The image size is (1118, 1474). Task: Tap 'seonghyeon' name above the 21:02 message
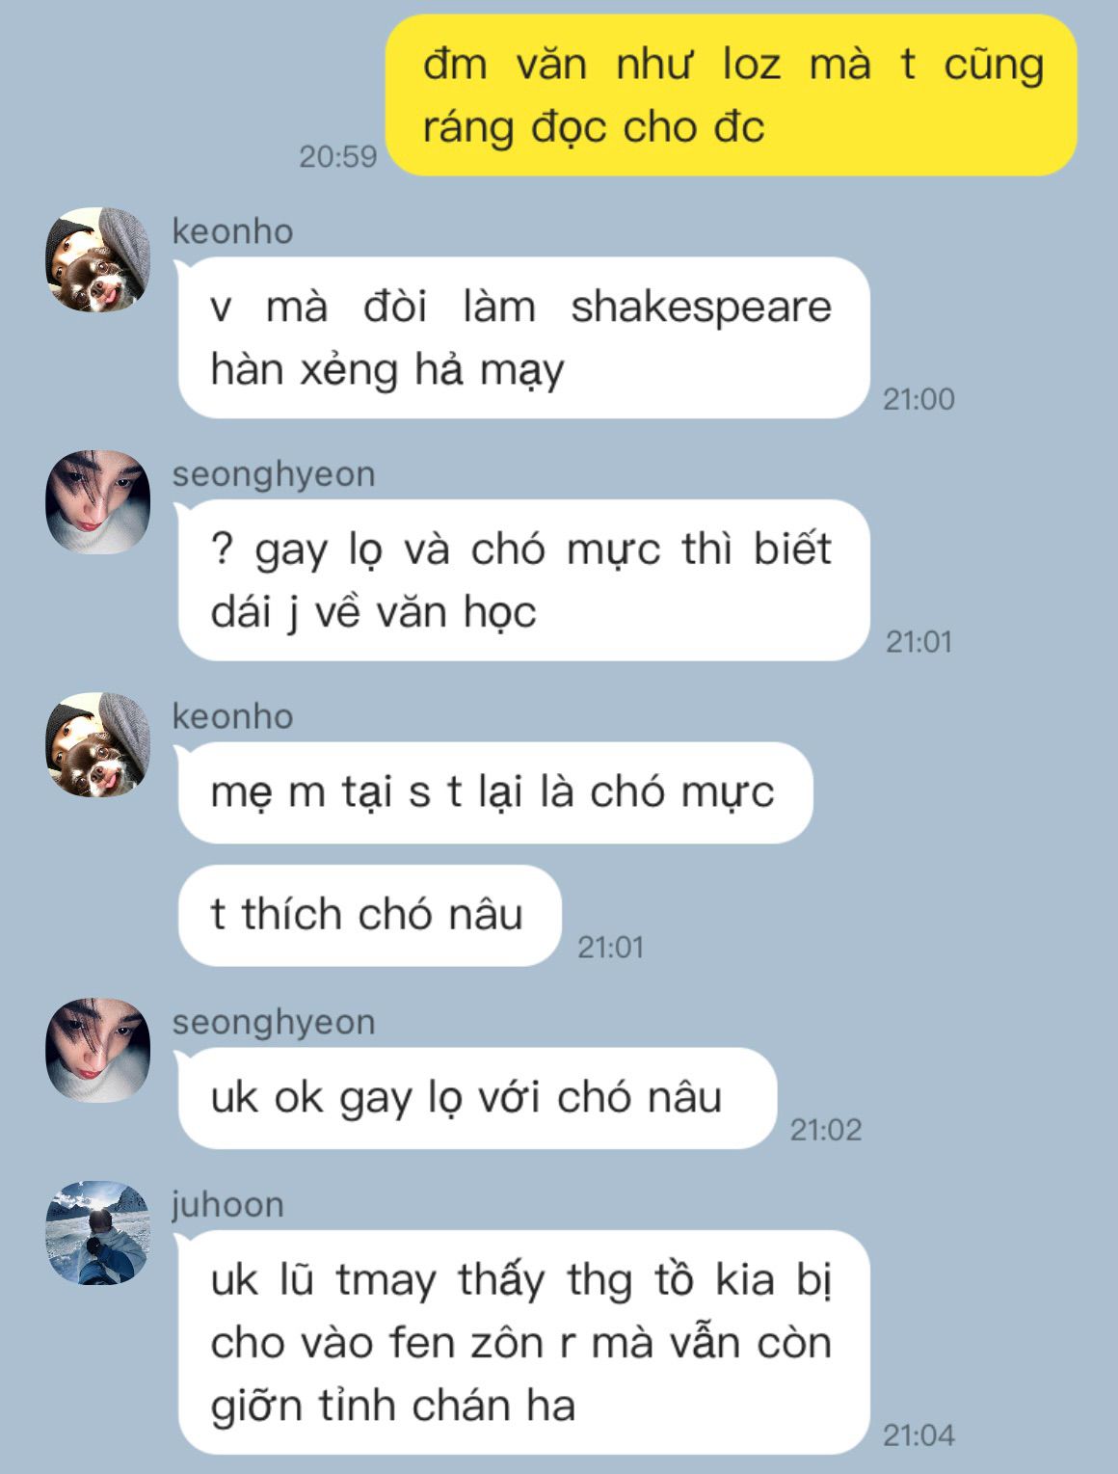(274, 1022)
